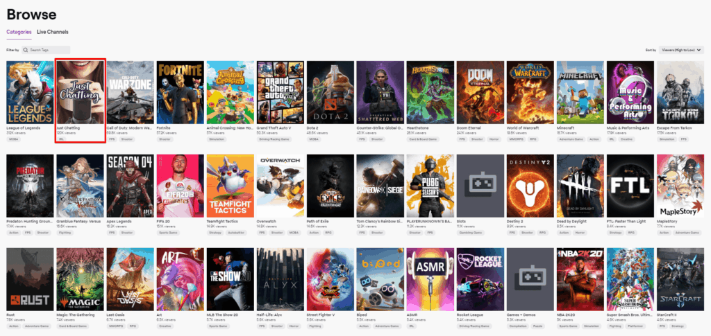
Task: Open the Grand Theft Auto V title link
Action: tap(276, 129)
